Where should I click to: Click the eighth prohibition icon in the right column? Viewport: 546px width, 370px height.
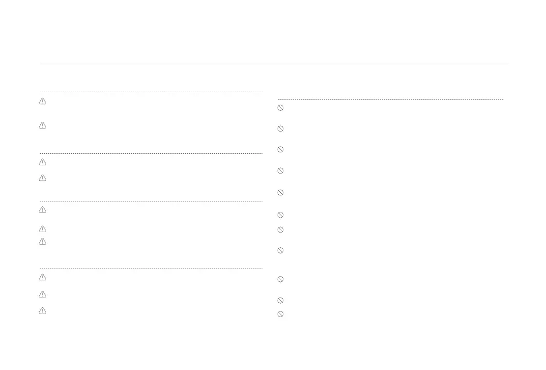point(281,250)
